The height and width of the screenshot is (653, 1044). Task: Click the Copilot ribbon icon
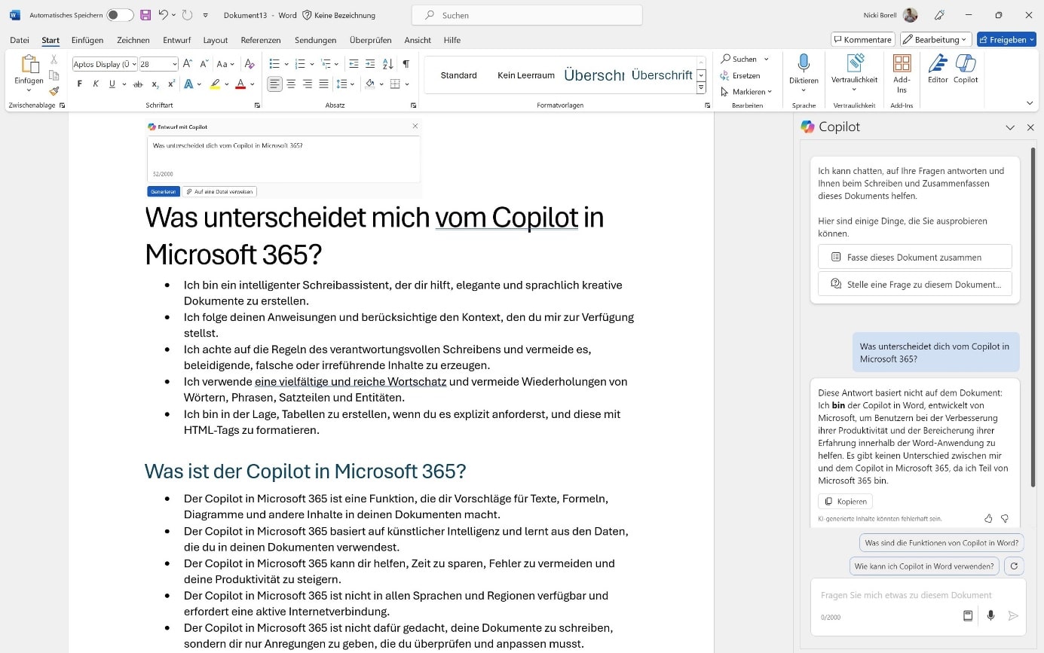966,63
